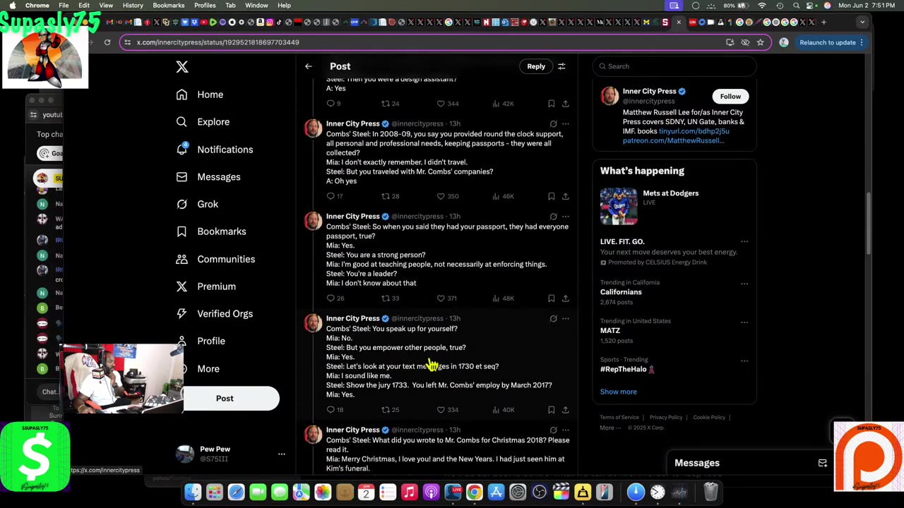The image size is (904, 508).
Task: Bookmark the tweet with 371 likes
Action: click(x=551, y=298)
